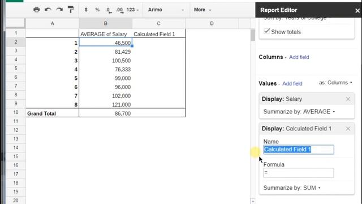Viewport: 362px width, 204px height.
Task: Select row 2 header
Action: click(16, 42)
